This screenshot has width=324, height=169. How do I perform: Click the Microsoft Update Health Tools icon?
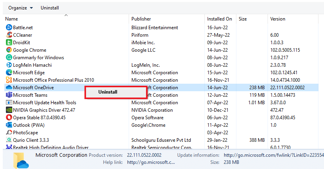(x=9, y=102)
